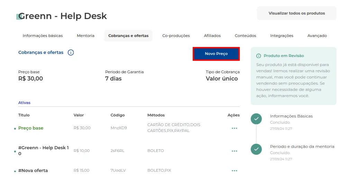
Task: Open three-dot actions for #Greenn - Help Desk 10
Action: 234,151
